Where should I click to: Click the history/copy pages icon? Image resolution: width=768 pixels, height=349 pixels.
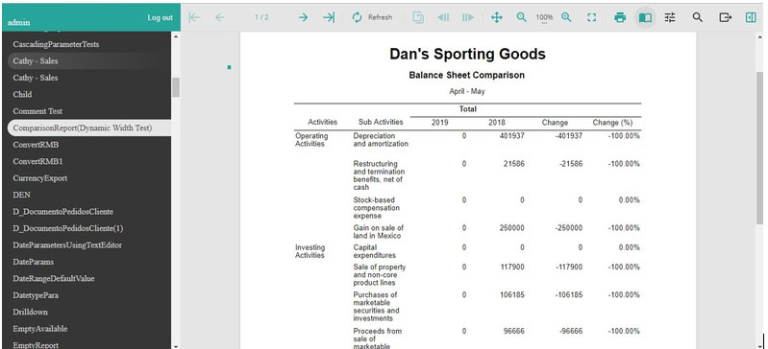pos(418,17)
